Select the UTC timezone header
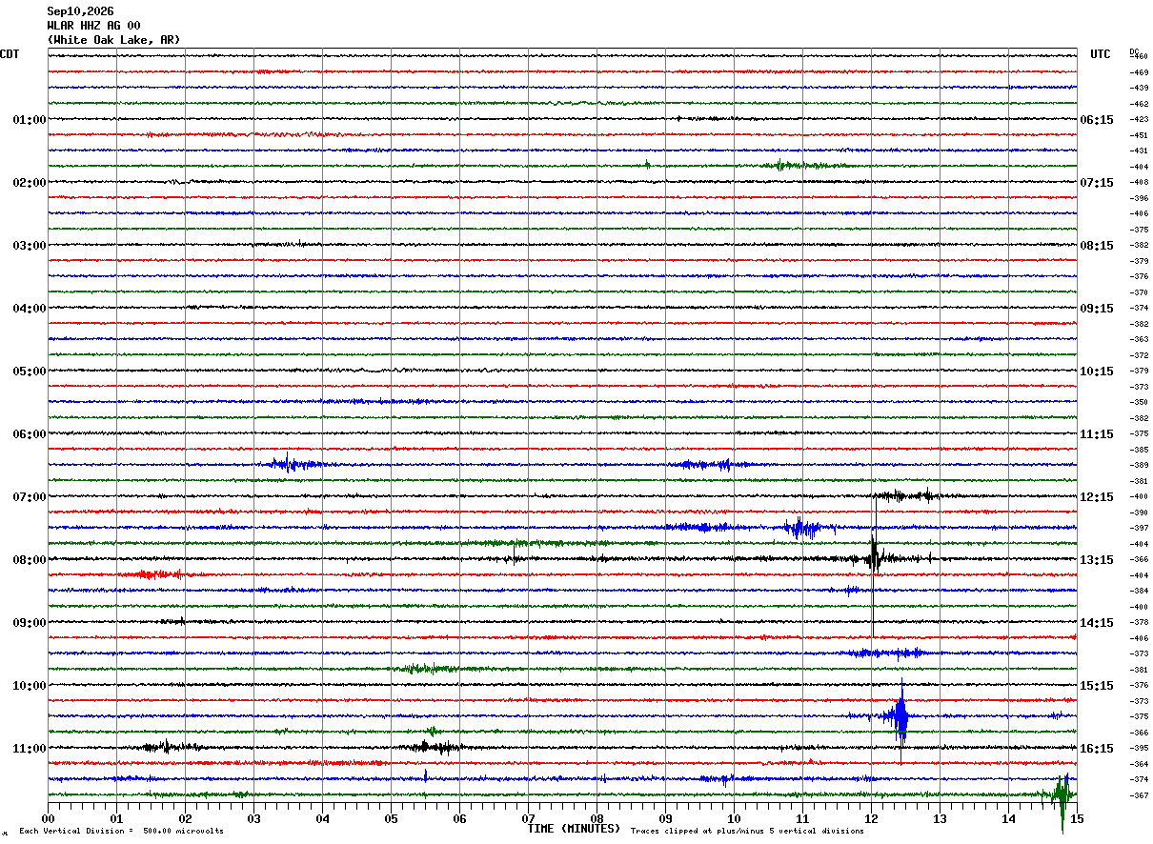 tap(1101, 54)
